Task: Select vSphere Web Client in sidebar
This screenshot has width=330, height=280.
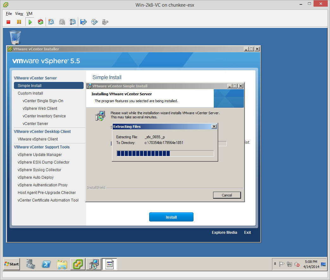Action: [40, 109]
